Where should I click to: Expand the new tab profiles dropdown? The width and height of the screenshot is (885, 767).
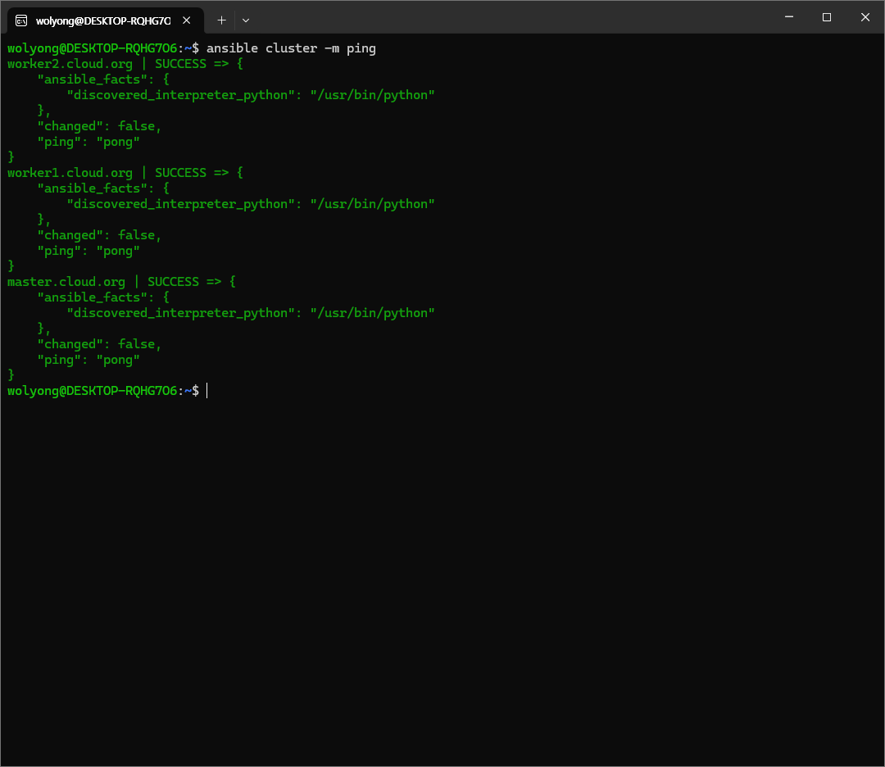[x=246, y=20]
